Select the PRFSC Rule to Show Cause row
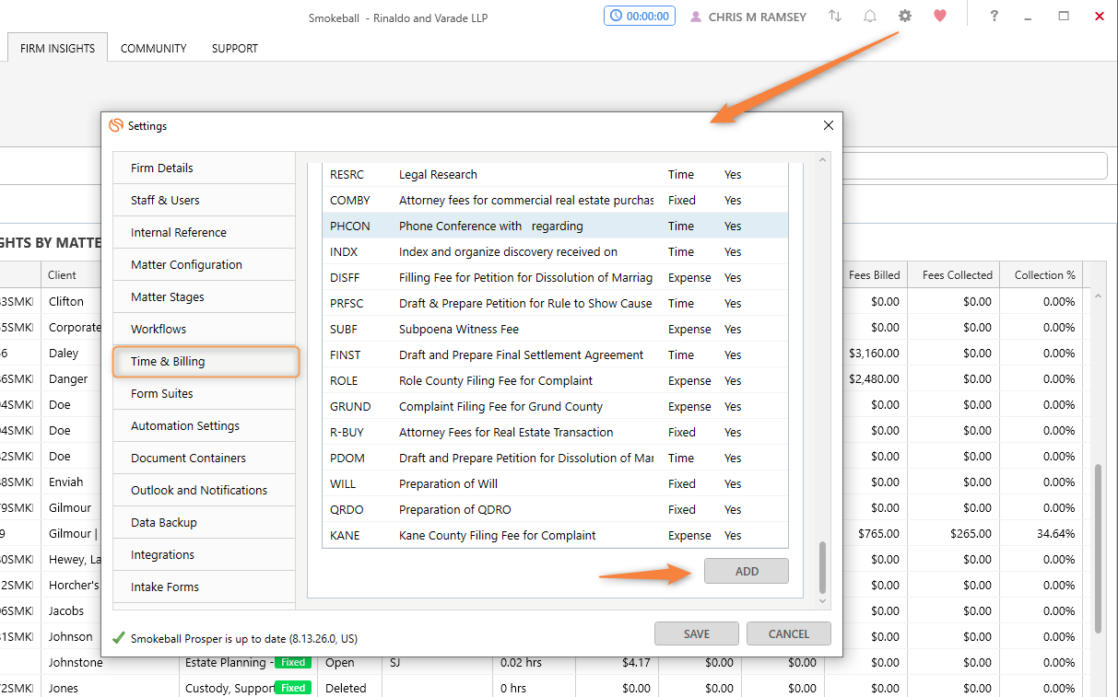This screenshot has height=697, width=1118. click(555, 303)
